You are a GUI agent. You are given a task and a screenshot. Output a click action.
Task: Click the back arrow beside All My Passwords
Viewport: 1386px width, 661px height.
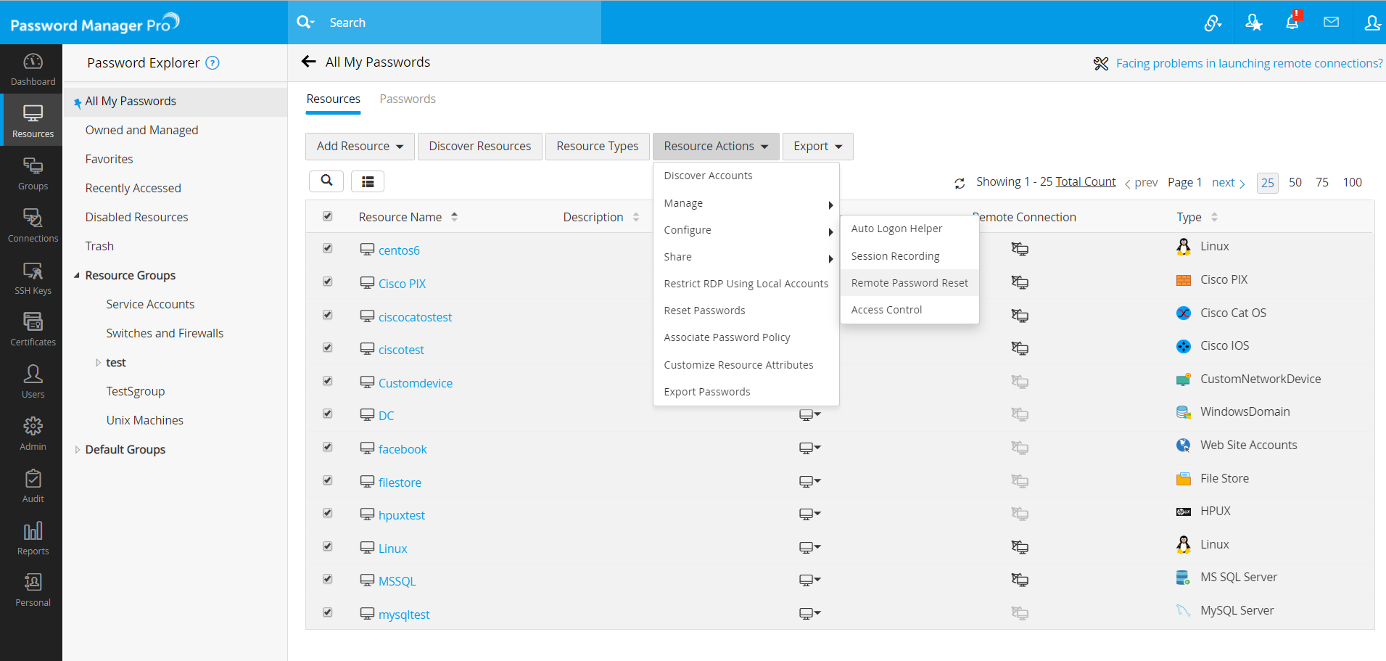click(309, 62)
